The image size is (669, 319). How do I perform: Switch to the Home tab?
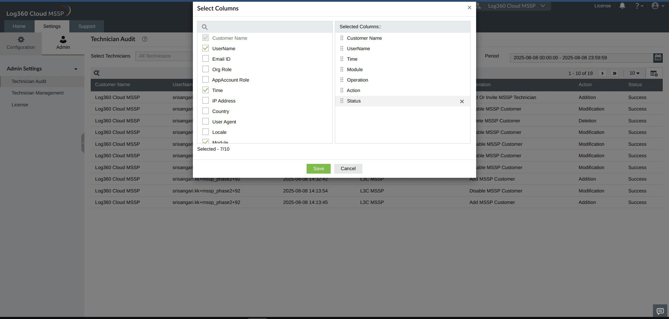tap(19, 26)
